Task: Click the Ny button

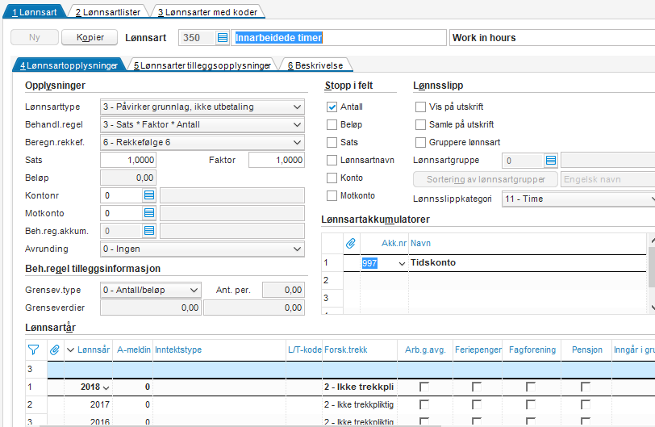Action: coord(35,37)
